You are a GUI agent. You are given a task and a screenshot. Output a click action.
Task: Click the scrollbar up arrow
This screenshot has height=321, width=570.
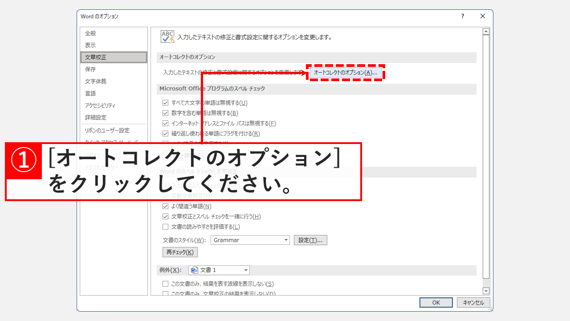pyautogui.click(x=486, y=32)
